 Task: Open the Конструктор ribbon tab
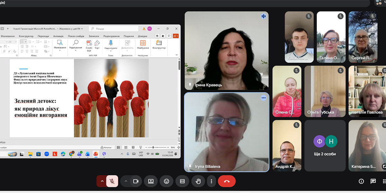point(26,36)
